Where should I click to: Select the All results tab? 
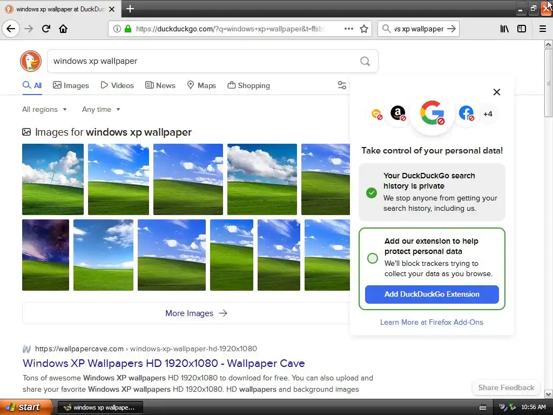tap(32, 85)
